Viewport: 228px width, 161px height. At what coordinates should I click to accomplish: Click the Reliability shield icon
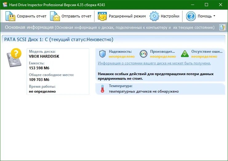[102, 54]
